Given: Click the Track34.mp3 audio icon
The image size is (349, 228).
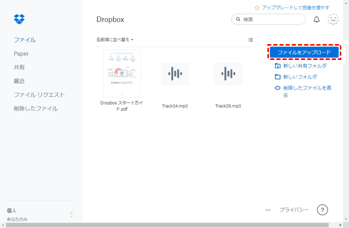Looking at the screenshot, I should coord(175,74).
